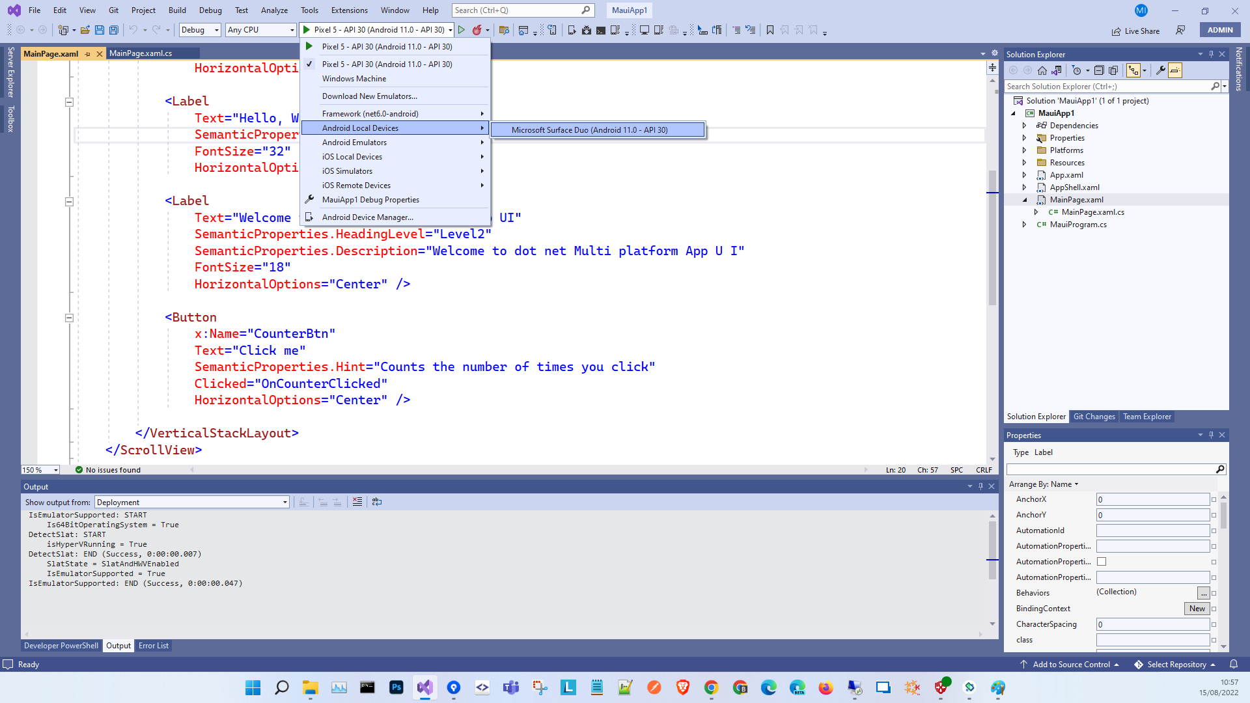Viewport: 1250px width, 703px height.
Task: Select Microsoft Surface Duo device
Action: (x=598, y=130)
